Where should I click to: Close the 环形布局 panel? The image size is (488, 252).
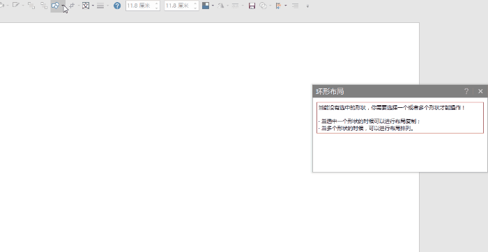[480, 91]
